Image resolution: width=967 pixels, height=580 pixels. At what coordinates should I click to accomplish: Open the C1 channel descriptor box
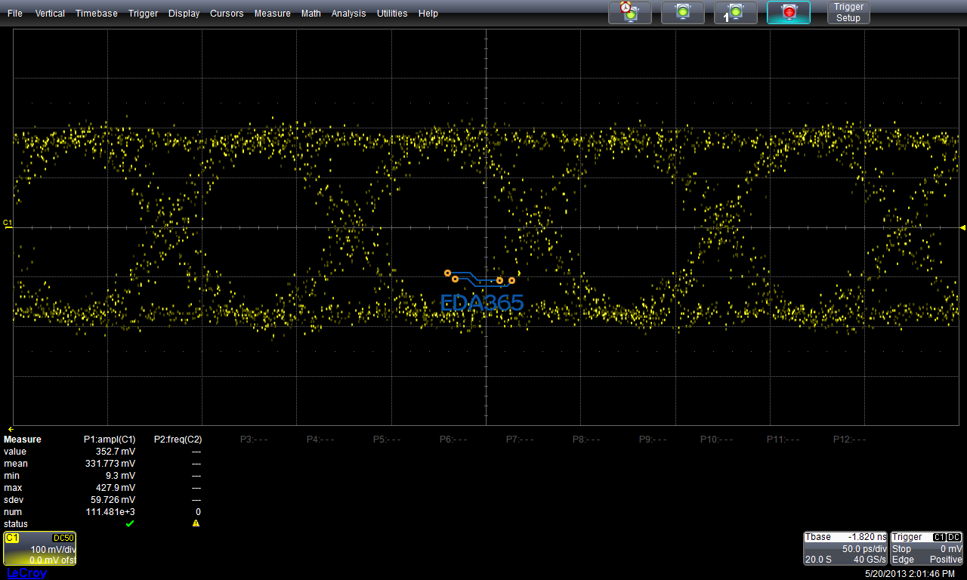pos(40,548)
